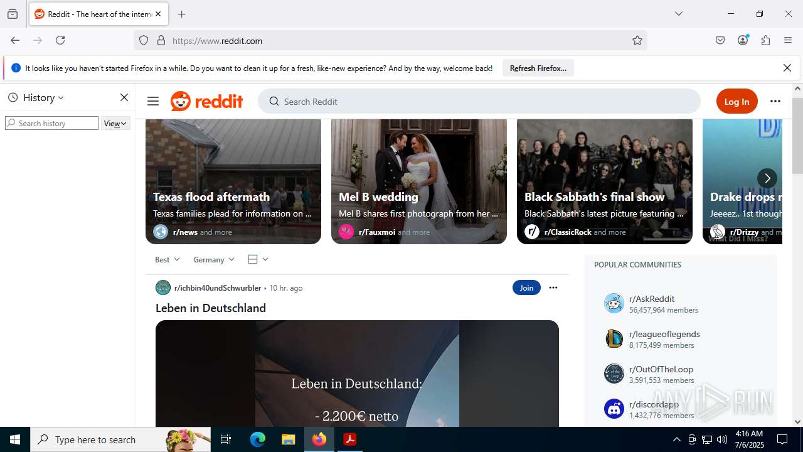Open File Explorer from the taskbar
The height and width of the screenshot is (452, 803).
(x=288, y=439)
